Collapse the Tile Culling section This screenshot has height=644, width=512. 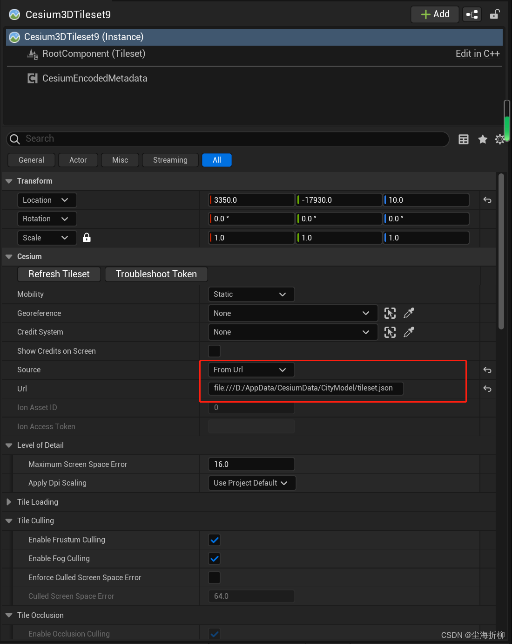coord(9,521)
